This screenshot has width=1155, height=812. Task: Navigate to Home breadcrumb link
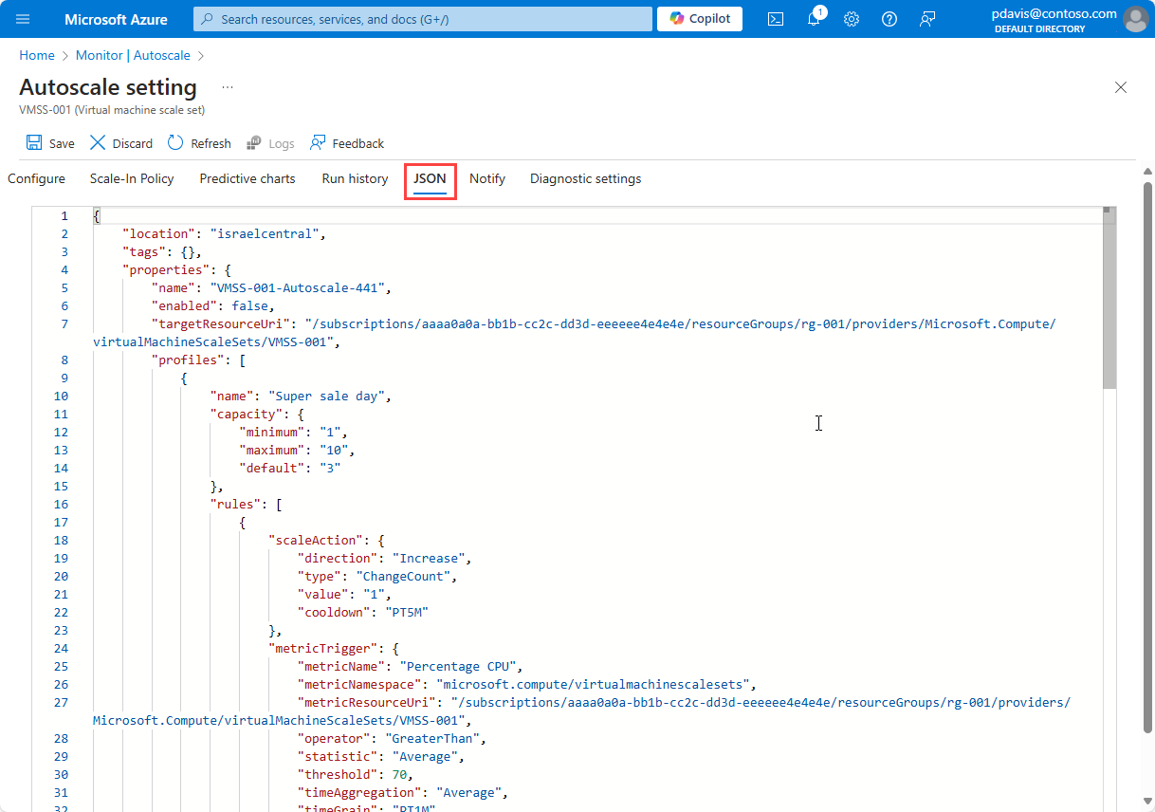(x=37, y=56)
